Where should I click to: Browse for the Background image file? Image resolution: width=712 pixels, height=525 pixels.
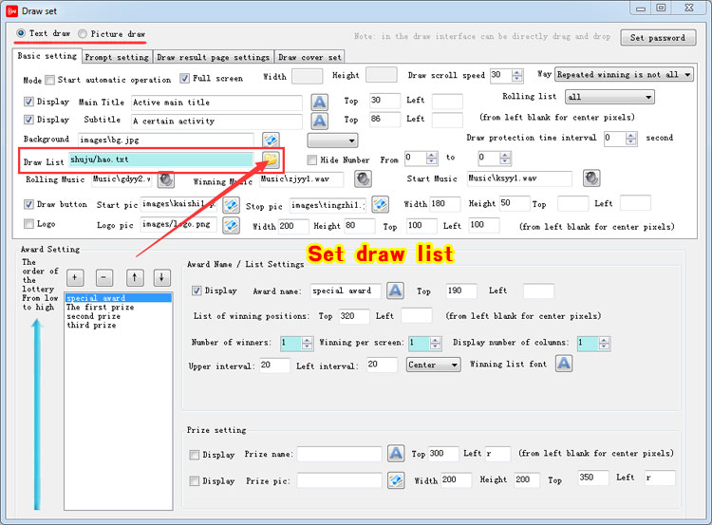(x=271, y=141)
